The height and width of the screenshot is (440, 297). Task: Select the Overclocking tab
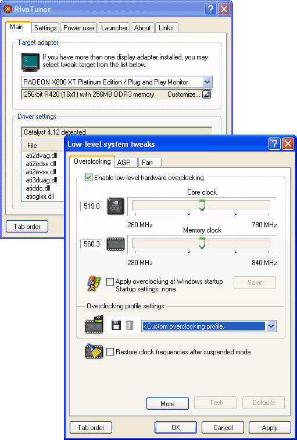(x=92, y=161)
